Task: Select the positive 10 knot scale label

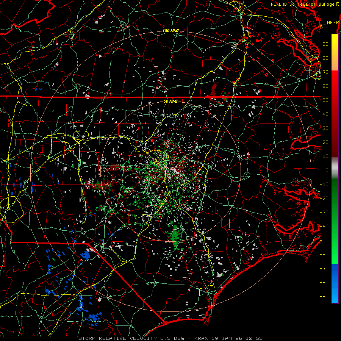Action: [325, 156]
